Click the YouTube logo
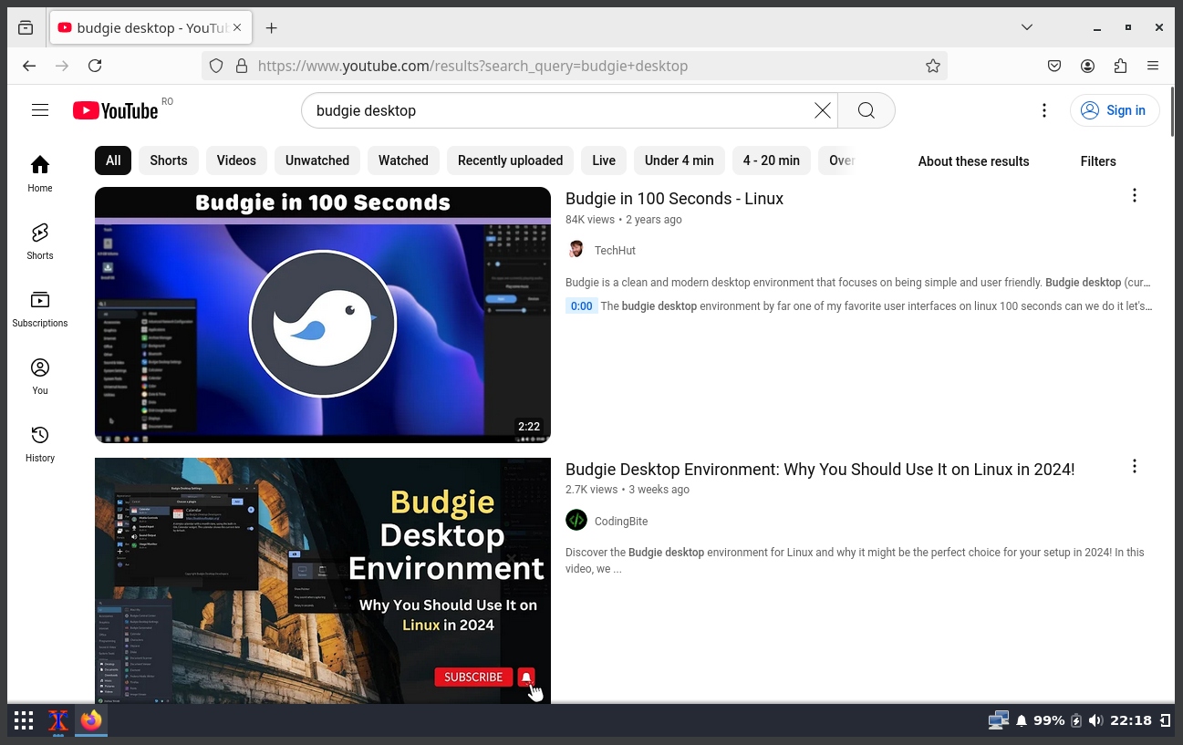This screenshot has width=1183, height=745. pos(115,109)
